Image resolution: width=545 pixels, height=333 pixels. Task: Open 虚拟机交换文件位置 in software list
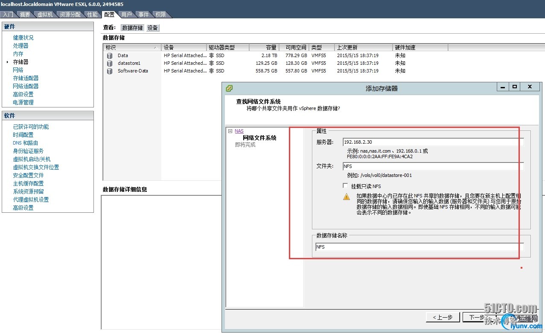pos(36,167)
